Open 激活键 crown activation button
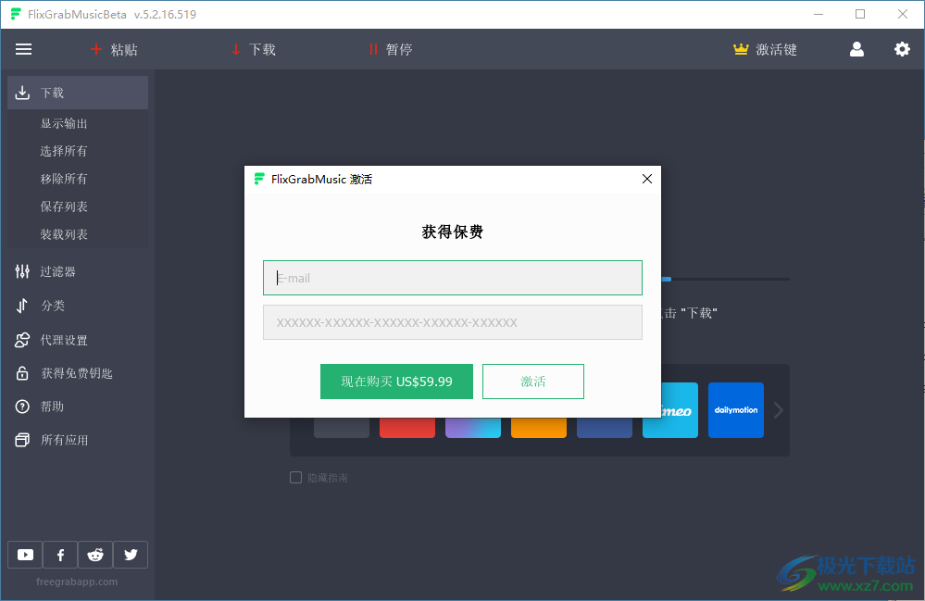Viewport: 925px width, 601px height. click(x=765, y=49)
